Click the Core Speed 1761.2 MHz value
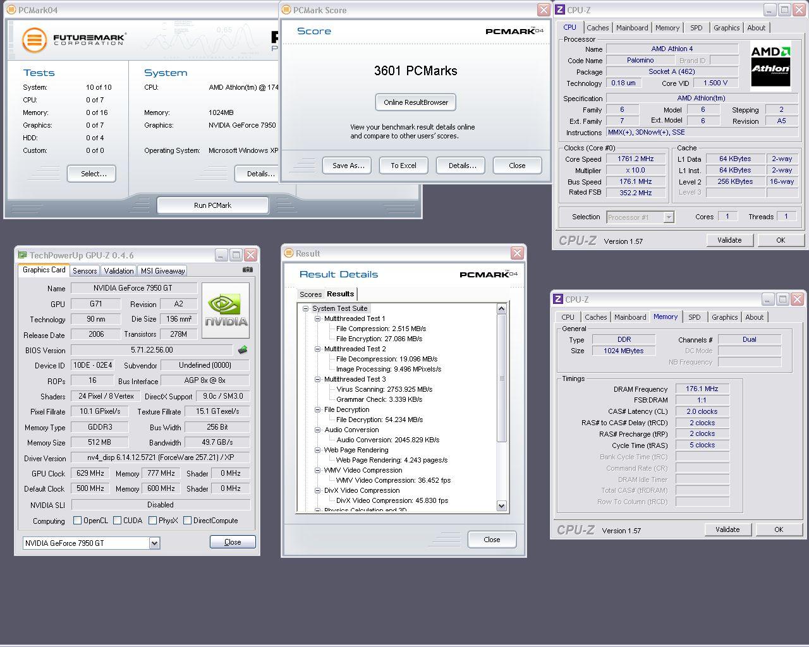 coord(635,159)
